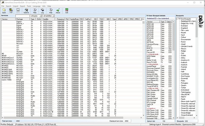
Task: Open the File menu
Action: [3, 6]
